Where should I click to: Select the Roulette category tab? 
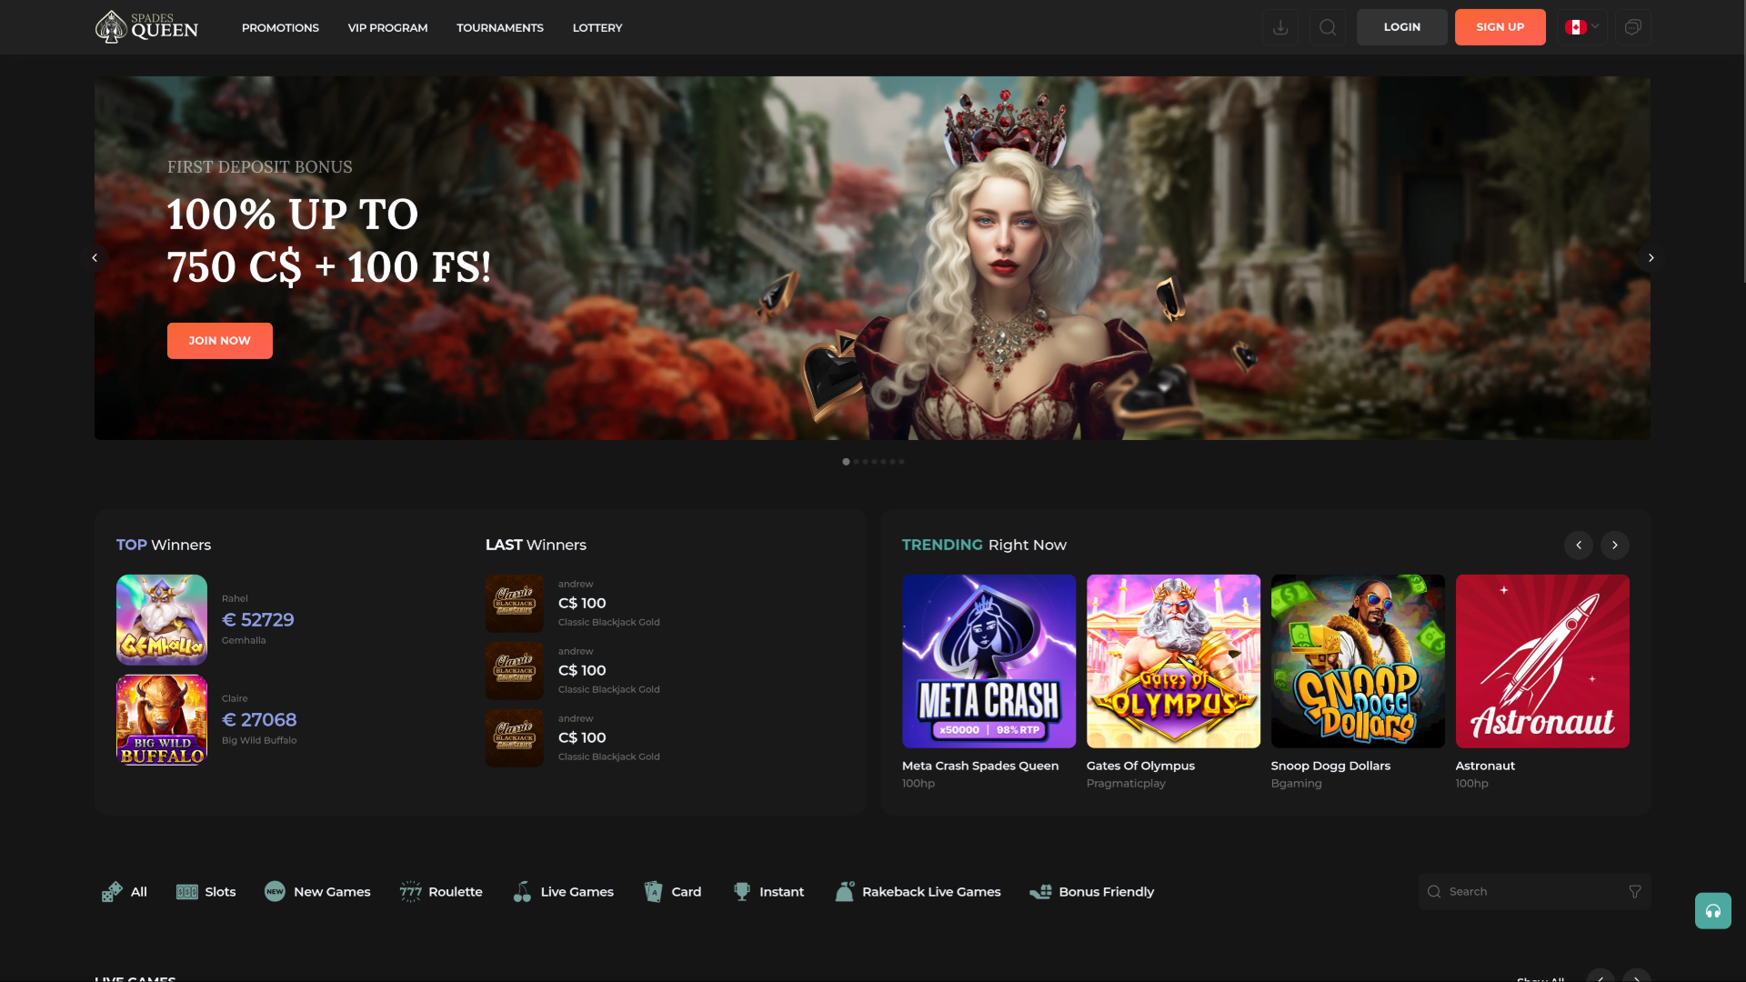point(441,892)
